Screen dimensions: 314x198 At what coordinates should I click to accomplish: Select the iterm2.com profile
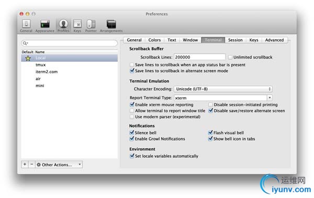(x=69, y=72)
